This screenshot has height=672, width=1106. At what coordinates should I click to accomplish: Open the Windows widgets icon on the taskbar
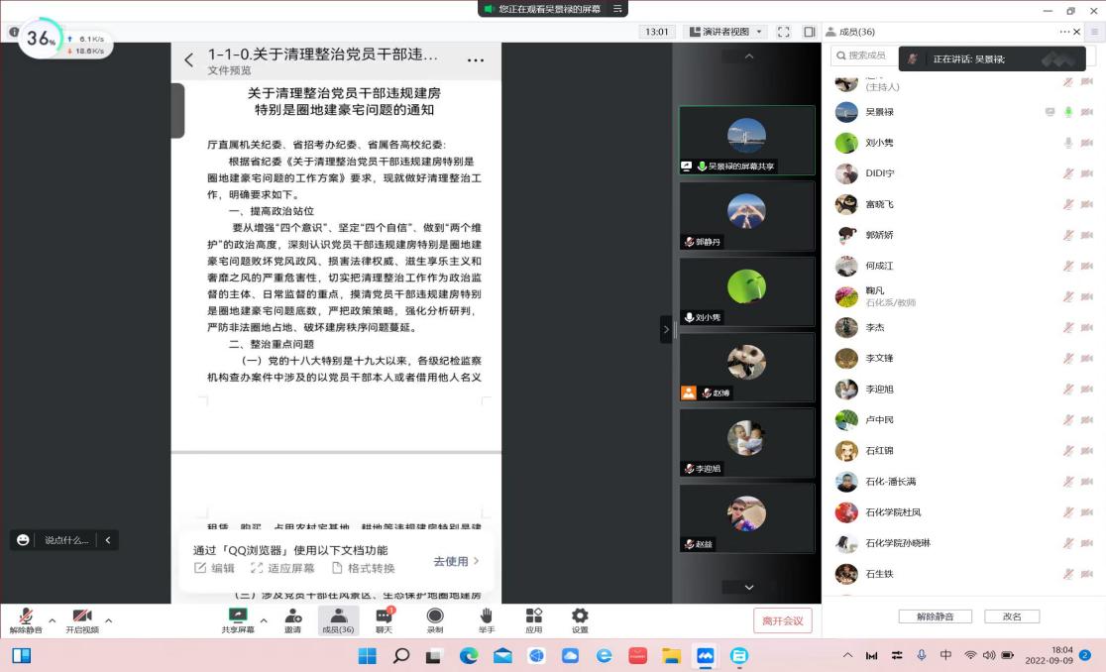pyautogui.click(x=21, y=656)
